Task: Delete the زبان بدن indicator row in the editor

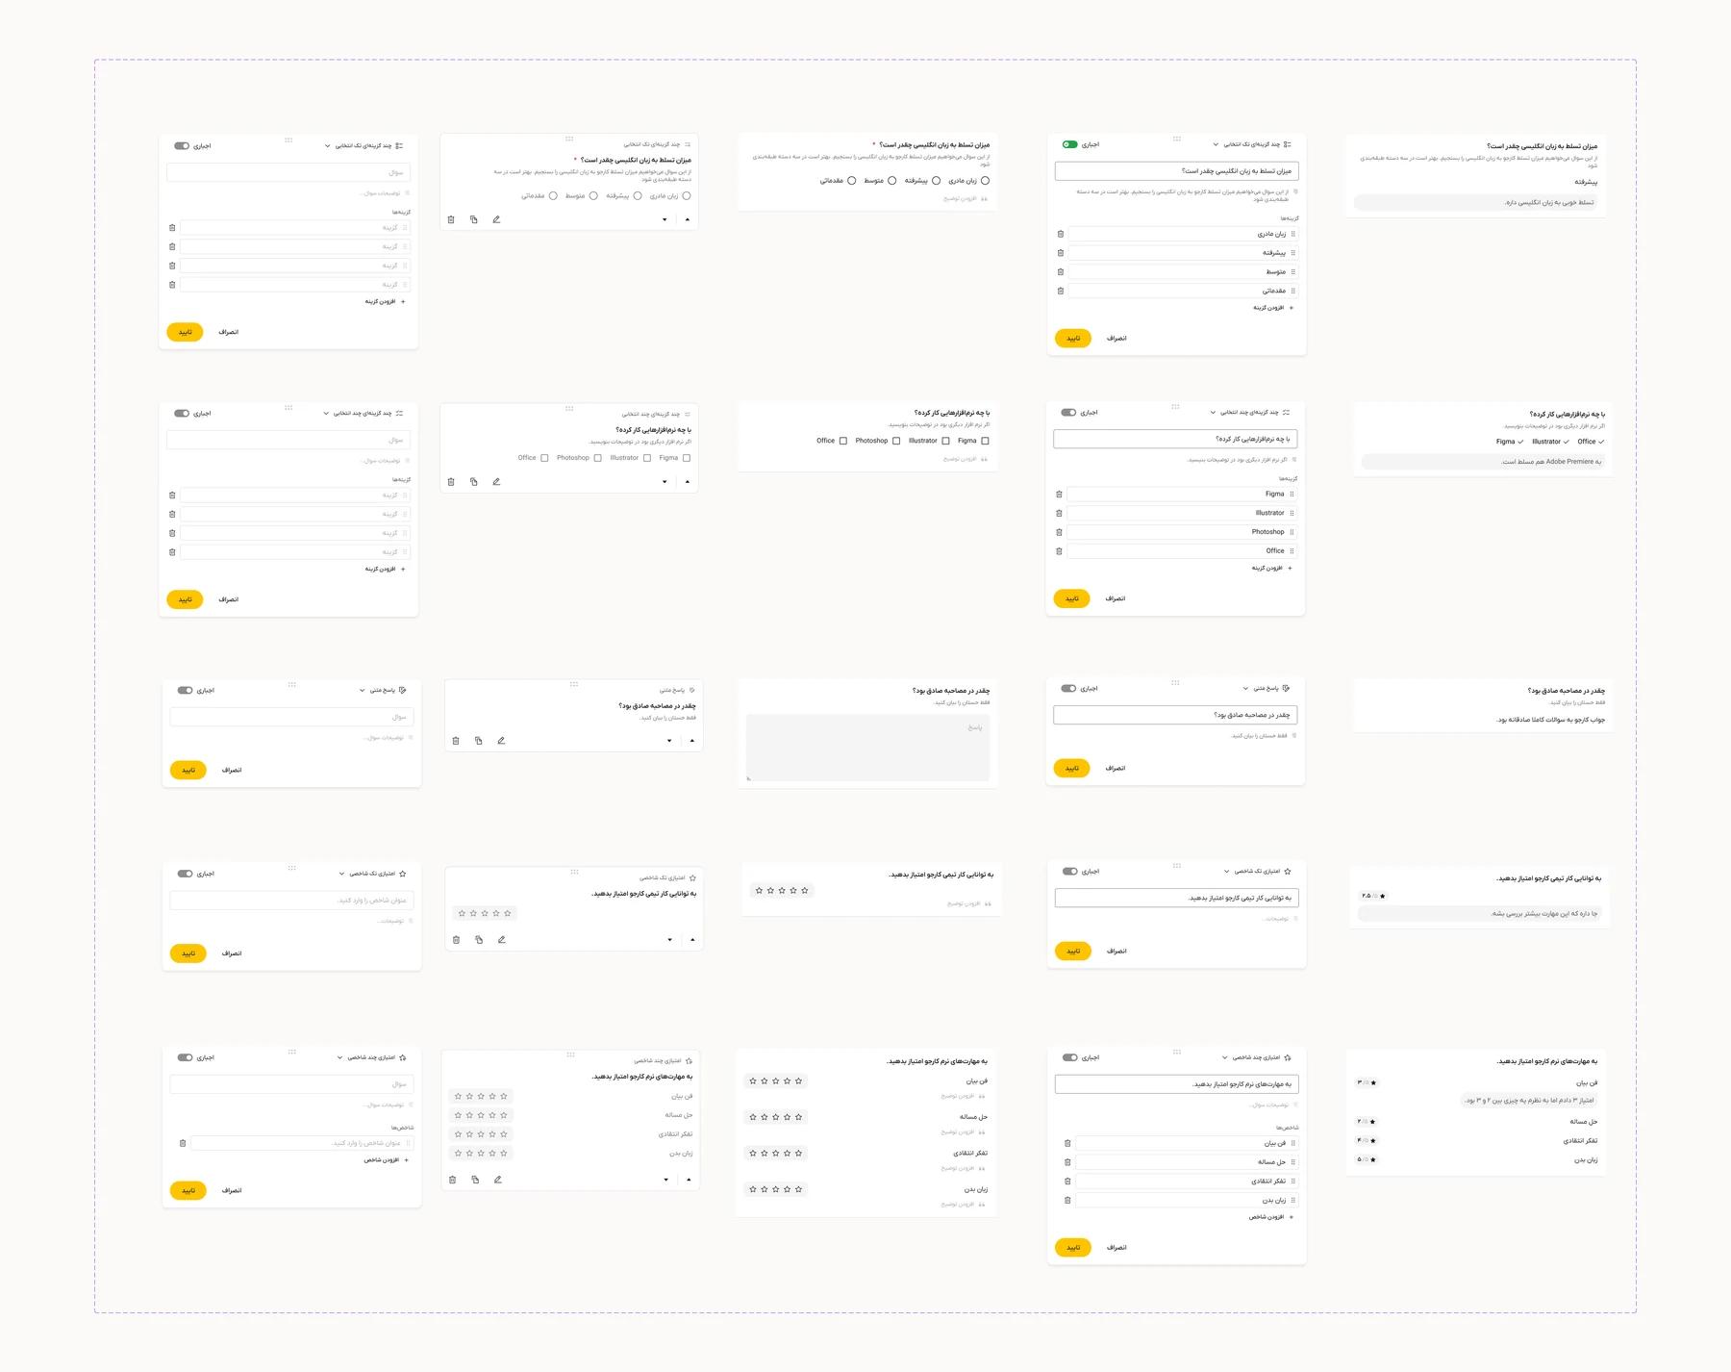Action: click(x=1067, y=1200)
